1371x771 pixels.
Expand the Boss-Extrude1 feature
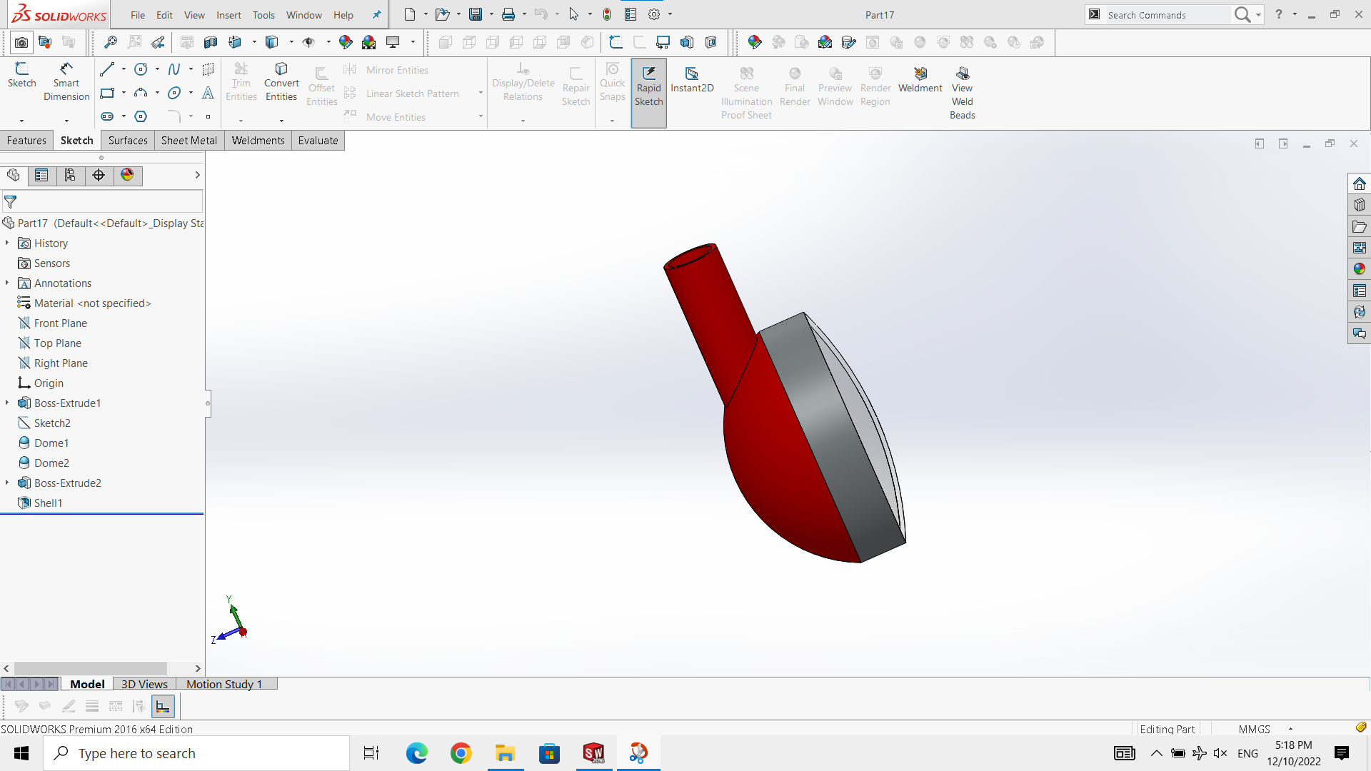click(x=7, y=403)
